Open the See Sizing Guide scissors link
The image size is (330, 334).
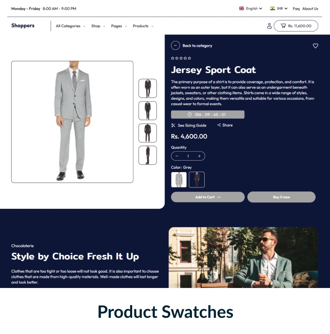coord(188,125)
